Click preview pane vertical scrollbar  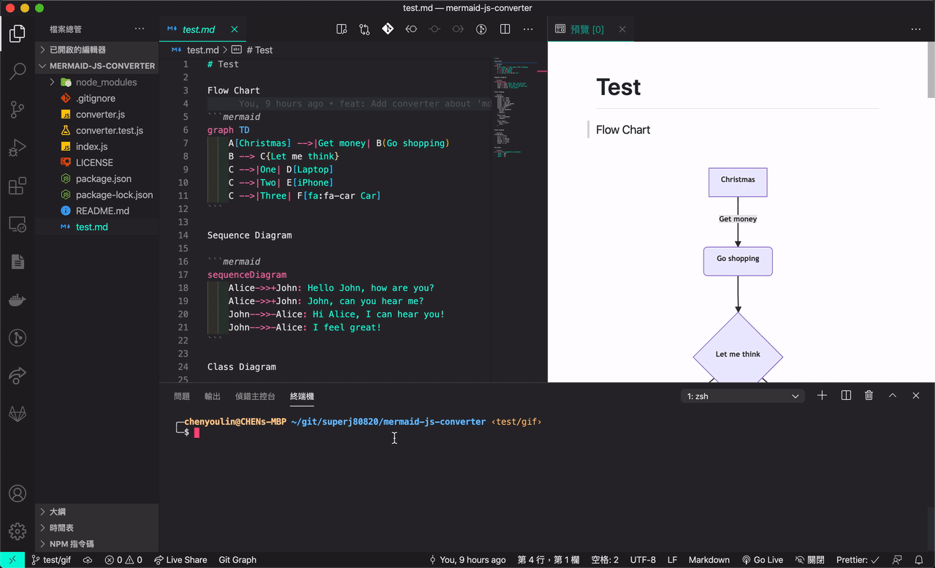pyautogui.click(x=931, y=69)
